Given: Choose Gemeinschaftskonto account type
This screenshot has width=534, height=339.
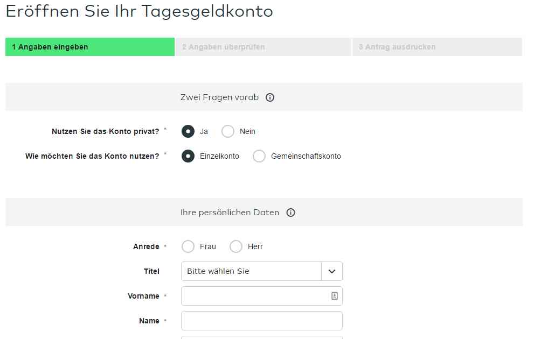Looking at the screenshot, I should [259, 156].
